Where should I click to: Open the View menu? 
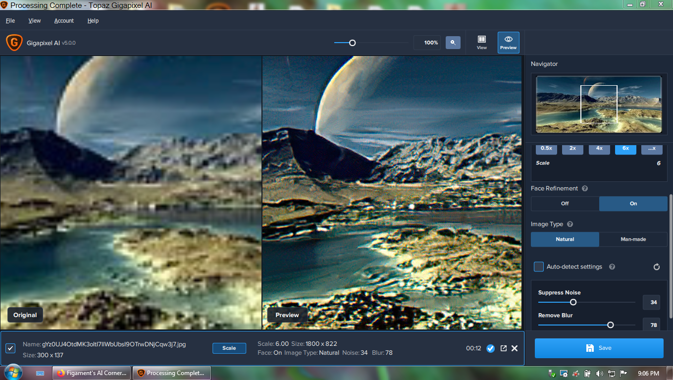coord(35,21)
